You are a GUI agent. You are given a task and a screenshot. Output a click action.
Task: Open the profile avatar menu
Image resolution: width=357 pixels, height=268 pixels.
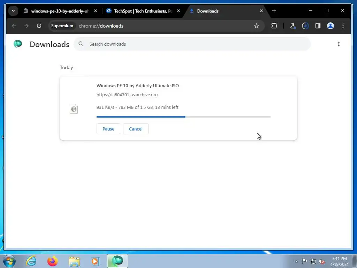(x=331, y=26)
